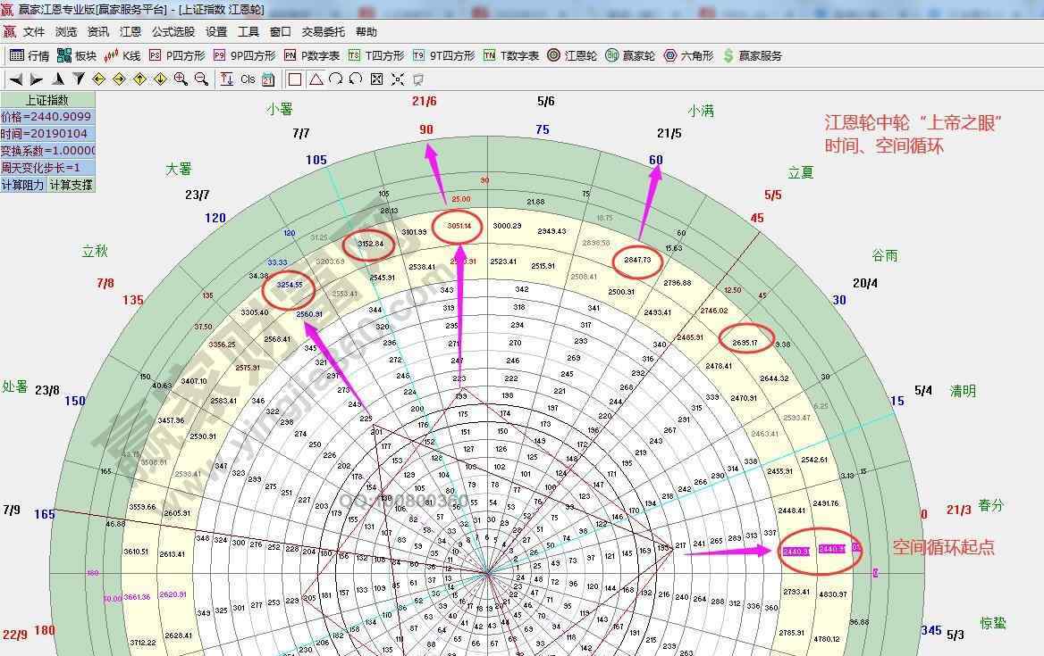Click the presentation board icon
The image size is (1044, 656).
pyautogui.click(x=418, y=79)
